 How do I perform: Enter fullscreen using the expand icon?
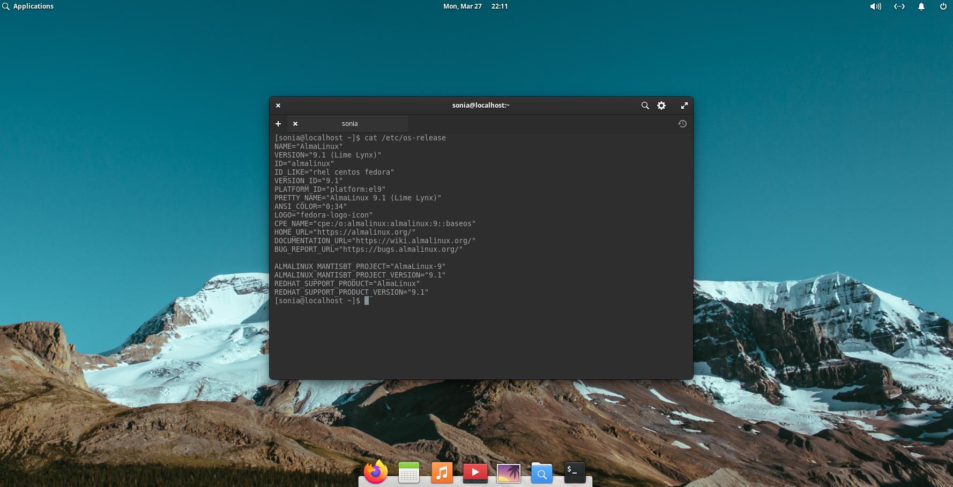click(684, 106)
